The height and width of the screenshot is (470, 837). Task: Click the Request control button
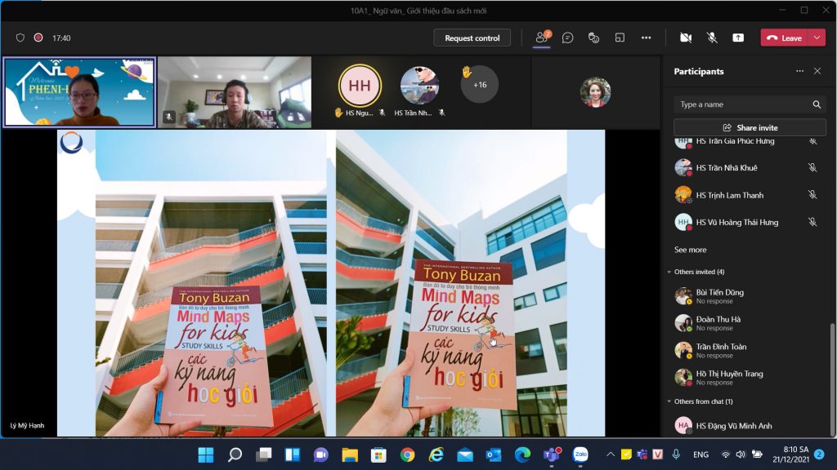point(472,38)
